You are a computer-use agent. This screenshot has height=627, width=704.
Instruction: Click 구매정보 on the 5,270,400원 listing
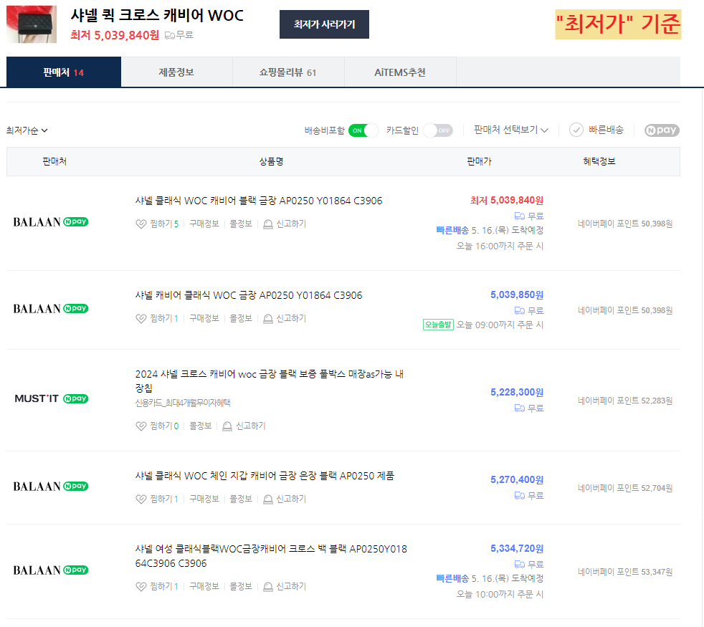[204, 499]
